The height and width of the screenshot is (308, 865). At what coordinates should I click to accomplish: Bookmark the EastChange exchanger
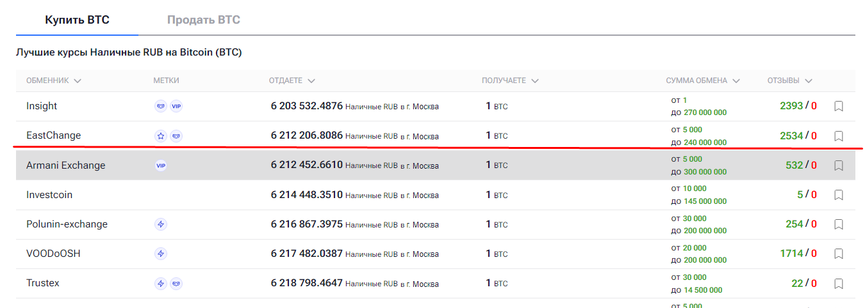tap(839, 135)
